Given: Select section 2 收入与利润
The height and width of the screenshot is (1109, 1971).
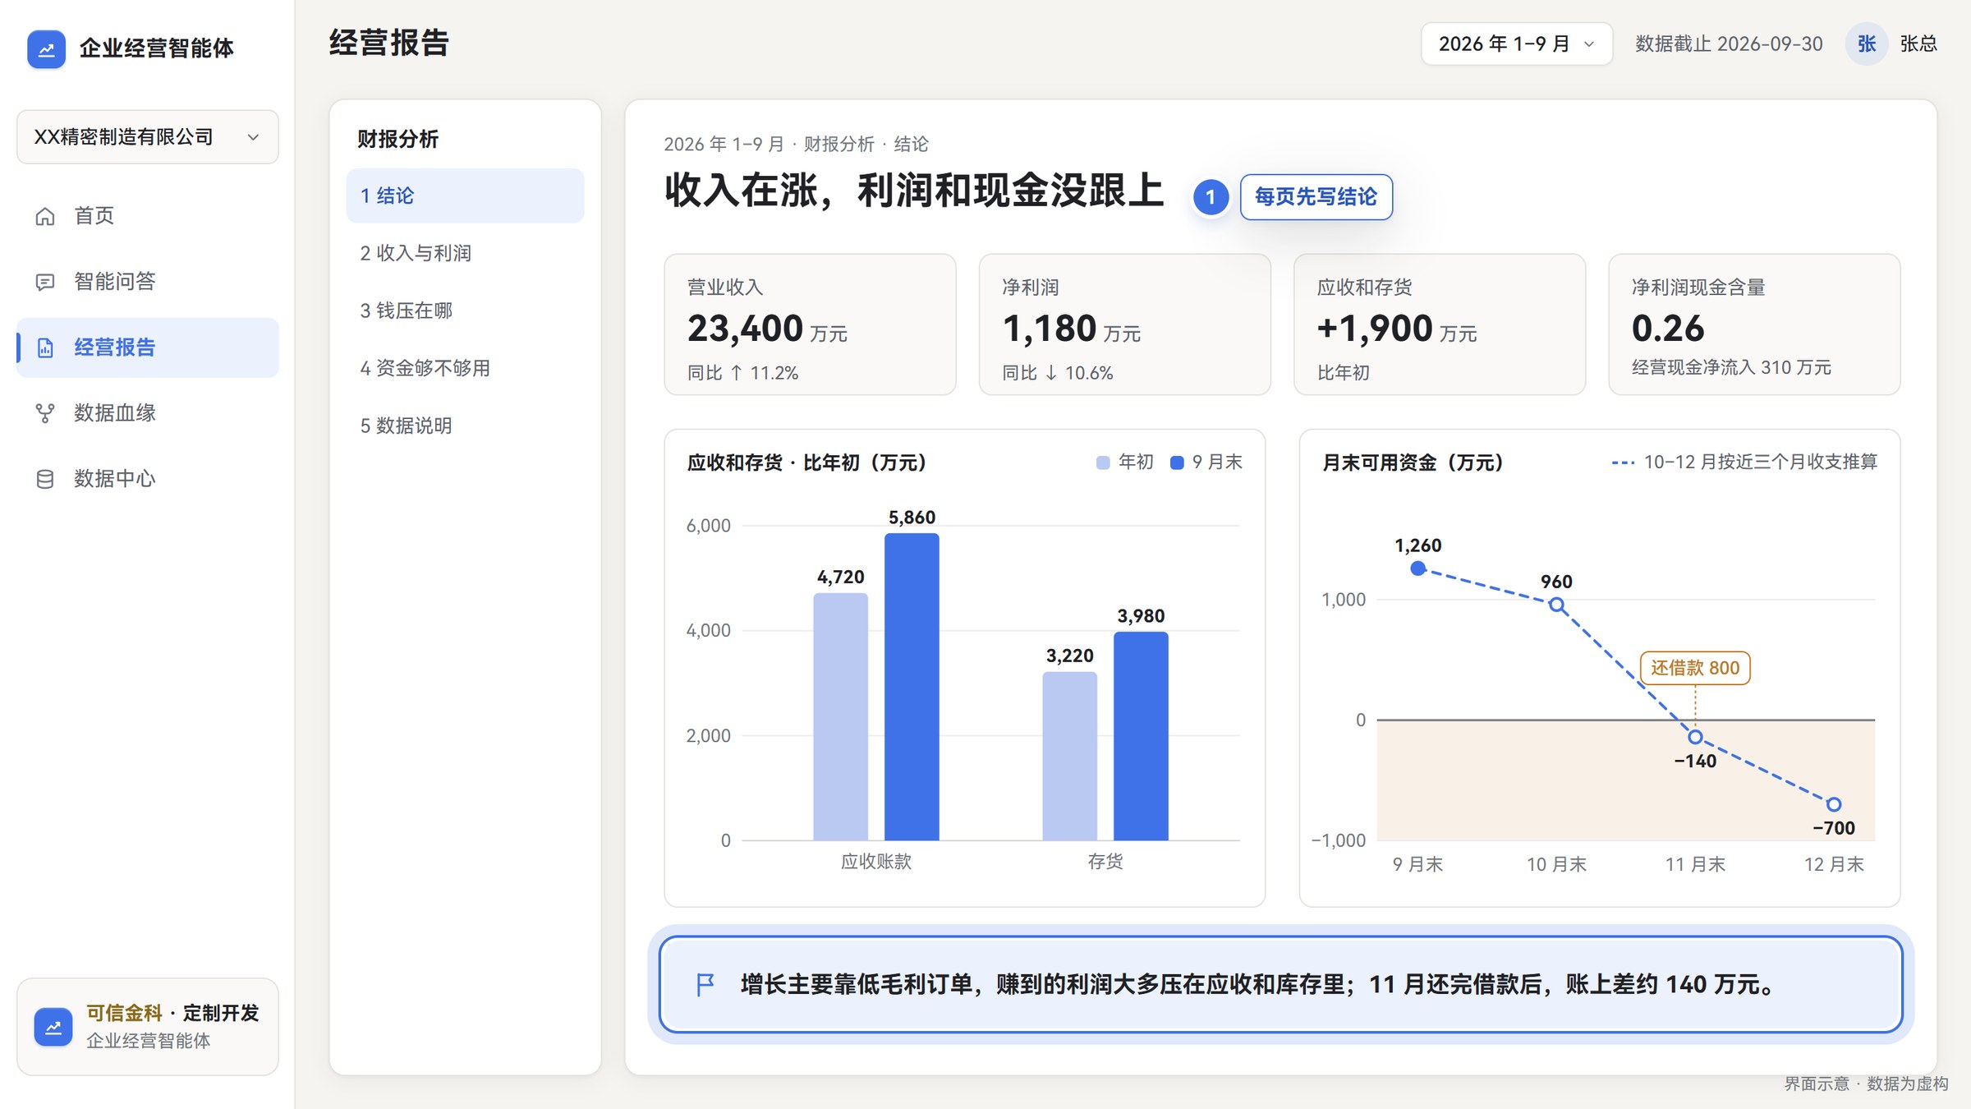Looking at the screenshot, I should click(465, 253).
